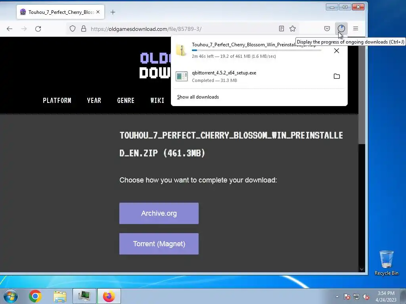Click Show all downloads

point(198,97)
